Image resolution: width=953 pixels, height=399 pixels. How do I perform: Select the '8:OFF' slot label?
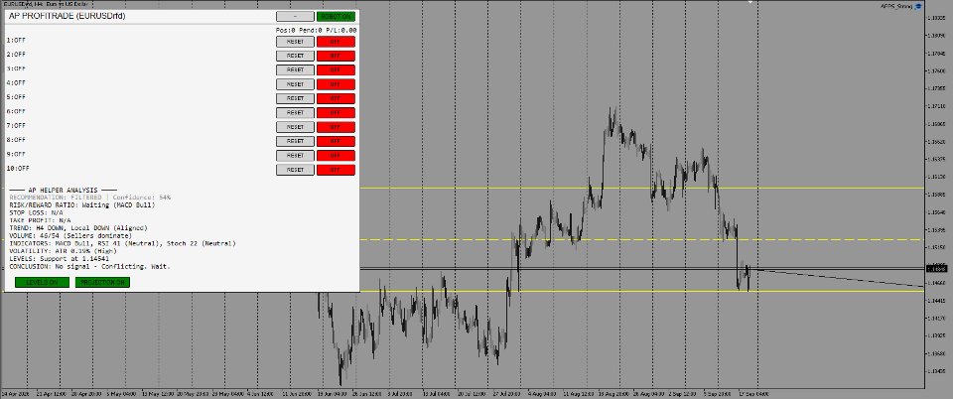[x=17, y=140]
